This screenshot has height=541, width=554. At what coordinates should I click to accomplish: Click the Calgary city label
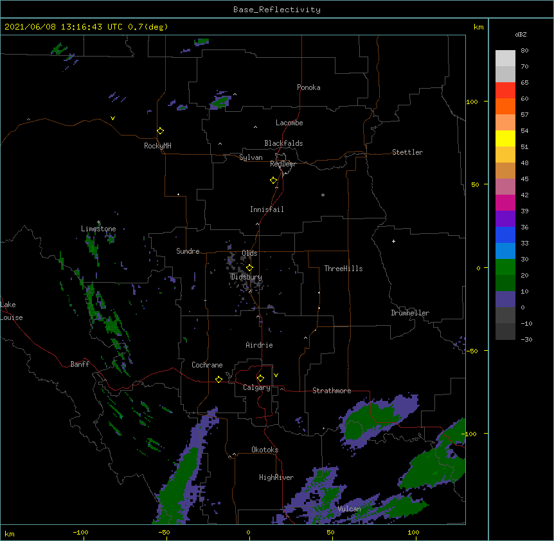click(256, 387)
